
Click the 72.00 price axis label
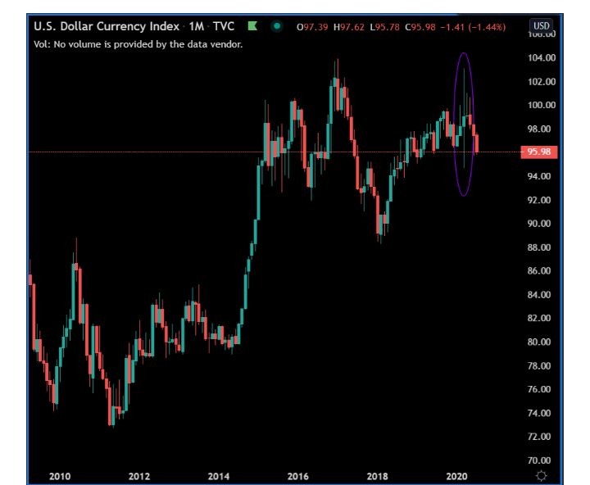(539, 437)
